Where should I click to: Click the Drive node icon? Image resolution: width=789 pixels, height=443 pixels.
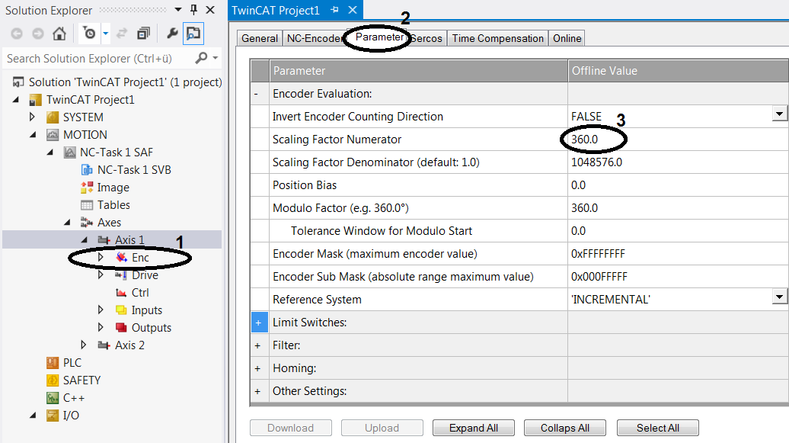tap(121, 275)
